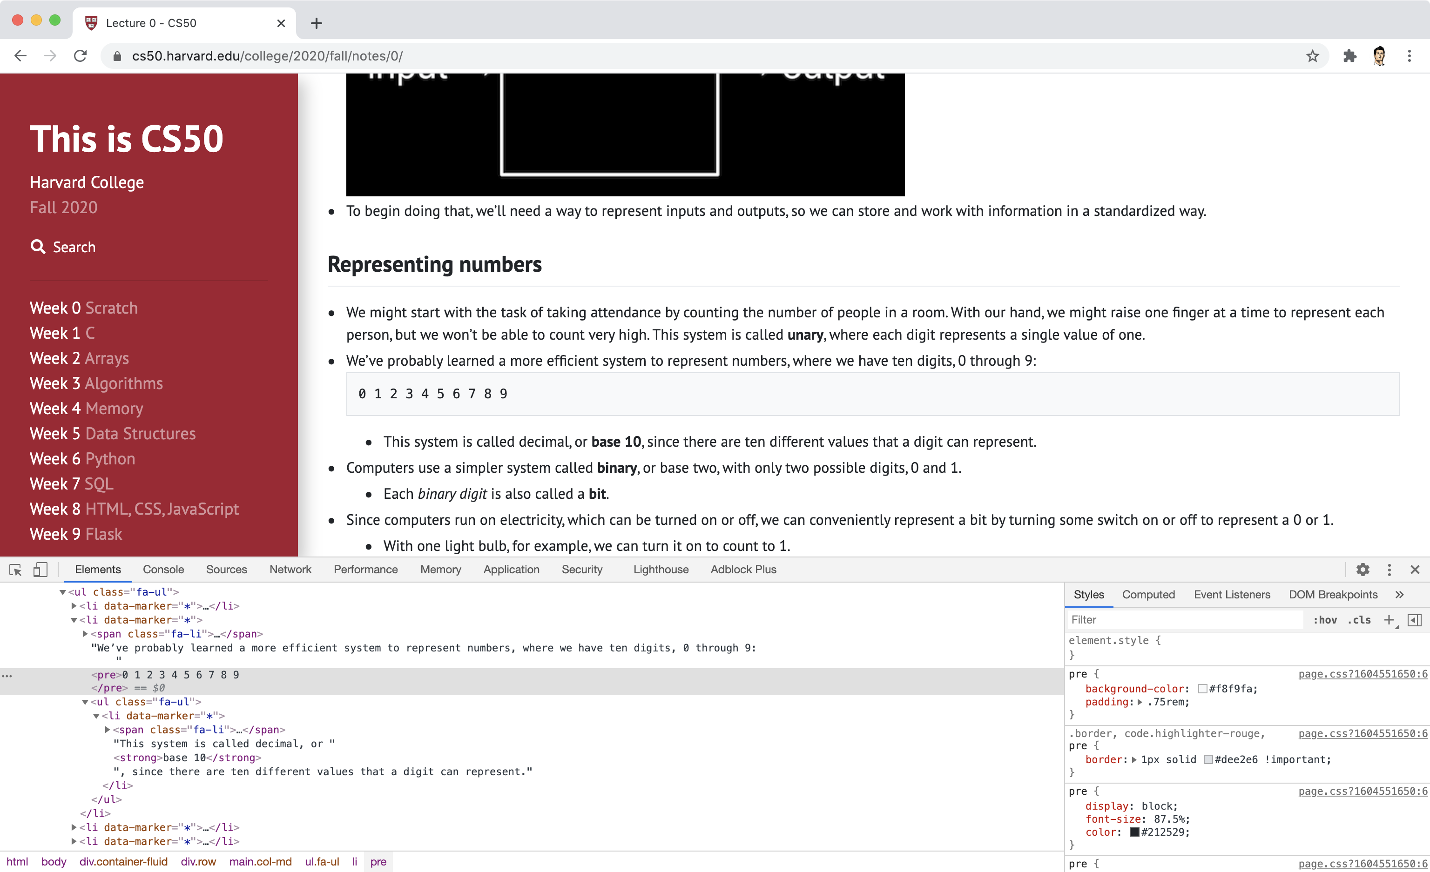Switch to the Console tab
The height and width of the screenshot is (872, 1430).
tap(163, 570)
